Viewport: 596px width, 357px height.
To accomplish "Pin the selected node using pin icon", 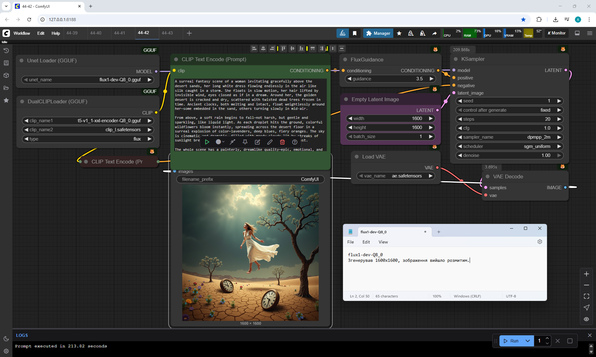I will coord(245,142).
